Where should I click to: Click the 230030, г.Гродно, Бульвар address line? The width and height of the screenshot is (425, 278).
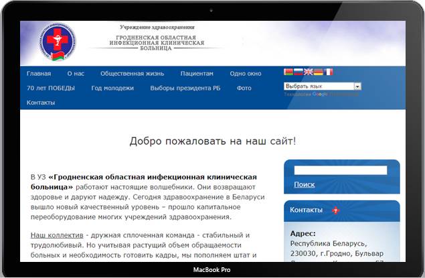pyautogui.click(x=337, y=254)
